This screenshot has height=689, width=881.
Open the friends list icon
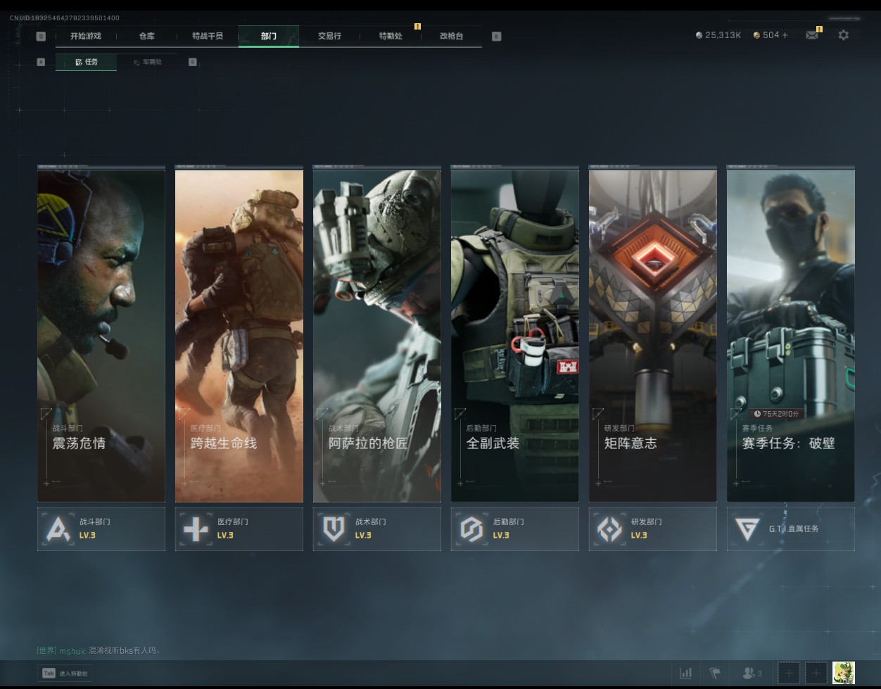pyautogui.click(x=752, y=673)
